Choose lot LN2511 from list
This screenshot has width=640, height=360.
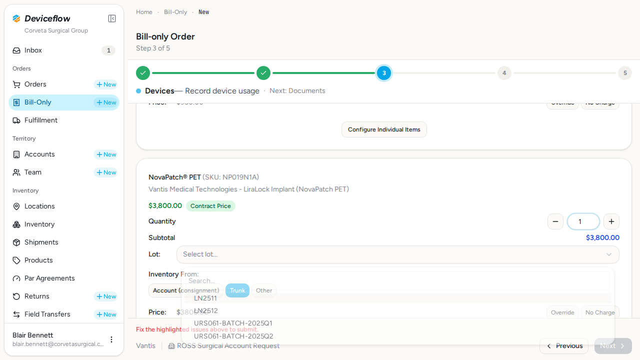[398, 298]
